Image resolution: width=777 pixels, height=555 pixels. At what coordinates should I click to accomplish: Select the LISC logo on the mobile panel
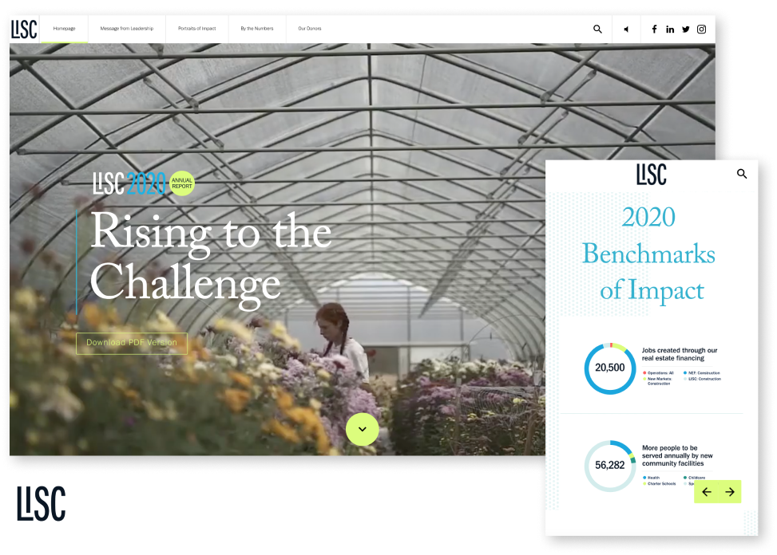coord(651,173)
